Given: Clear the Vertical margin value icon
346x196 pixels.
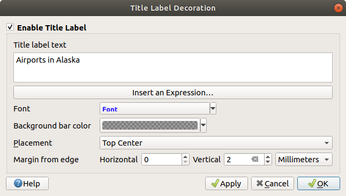Looking at the screenshot, I should coord(255,159).
